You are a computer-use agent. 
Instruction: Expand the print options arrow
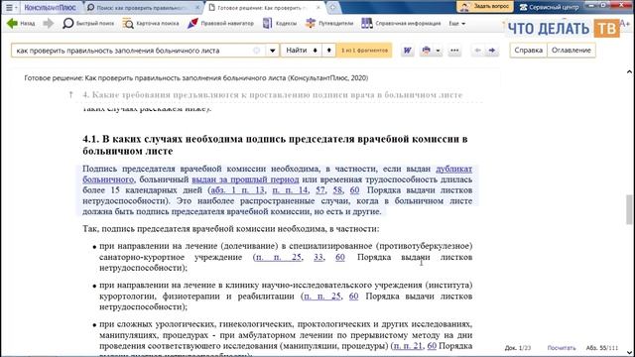pyautogui.click(x=438, y=51)
